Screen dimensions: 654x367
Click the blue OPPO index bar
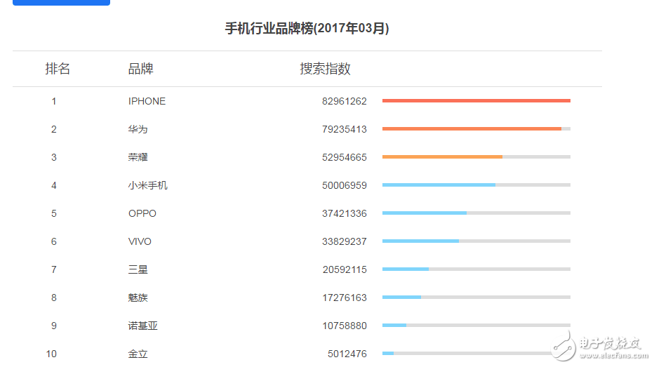coord(425,213)
